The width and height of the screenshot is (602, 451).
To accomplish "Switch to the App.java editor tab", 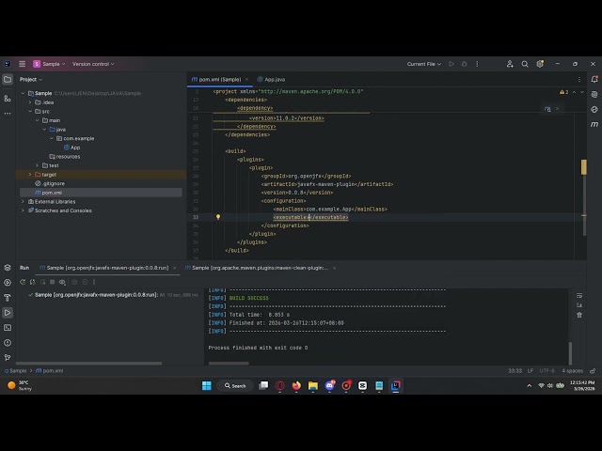I will (x=271, y=79).
